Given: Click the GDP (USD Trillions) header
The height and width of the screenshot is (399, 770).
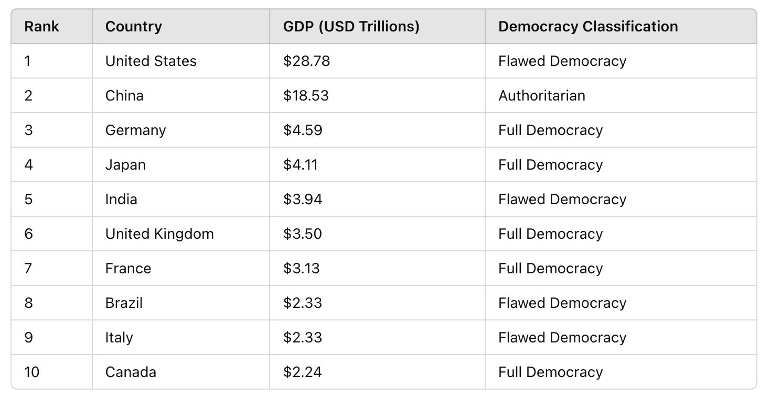Looking at the screenshot, I should [351, 26].
